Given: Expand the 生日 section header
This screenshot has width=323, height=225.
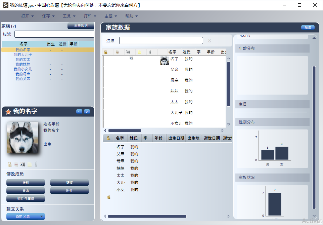Looking at the screenshot, I should pyautogui.click(x=272, y=104).
